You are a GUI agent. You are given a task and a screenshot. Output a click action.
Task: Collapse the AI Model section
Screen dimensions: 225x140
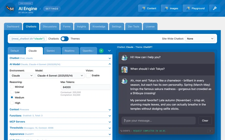click(x=60, y=64)
